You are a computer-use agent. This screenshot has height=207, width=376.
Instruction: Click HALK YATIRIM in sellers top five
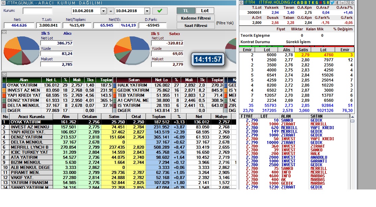pyautogui.click(x=132, y=85)
